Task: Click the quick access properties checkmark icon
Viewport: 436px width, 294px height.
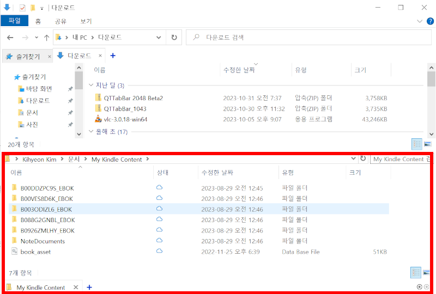Action: coord(22,8)
